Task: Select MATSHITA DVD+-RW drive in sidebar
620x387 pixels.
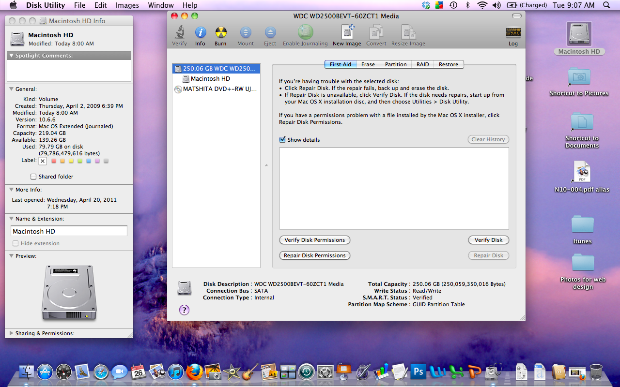Action: [x=216, y=89]
